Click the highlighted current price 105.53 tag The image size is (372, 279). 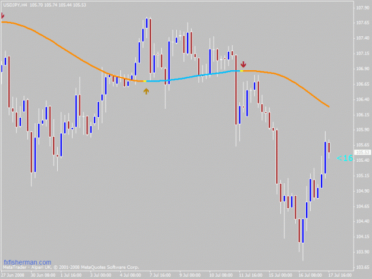[362, 152]
